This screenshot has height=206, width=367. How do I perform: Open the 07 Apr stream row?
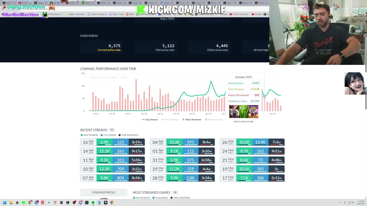coord(112,178)
